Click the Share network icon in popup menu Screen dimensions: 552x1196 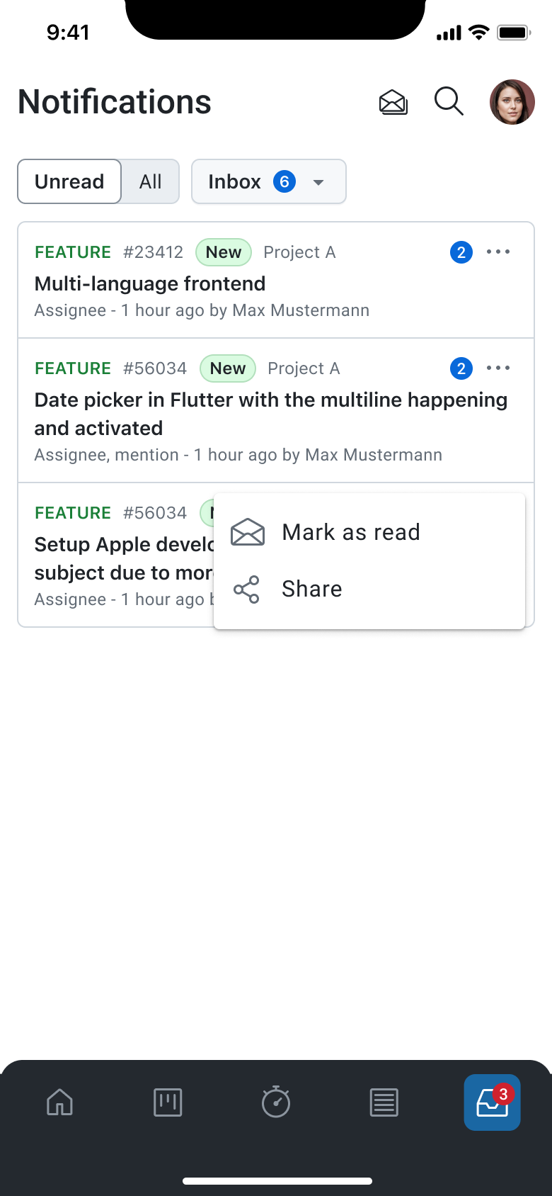point(247,589)
